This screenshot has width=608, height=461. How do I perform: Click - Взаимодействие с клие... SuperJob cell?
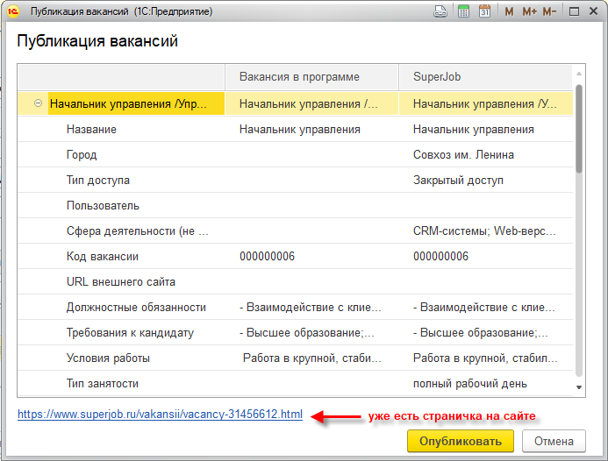point(484,308)
